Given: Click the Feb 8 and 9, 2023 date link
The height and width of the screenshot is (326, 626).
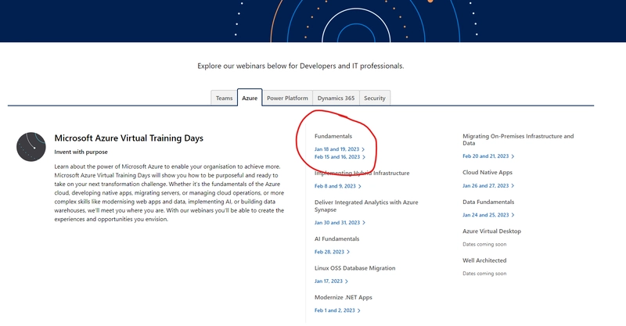Looking at the screenshot, I should point(333,186).
